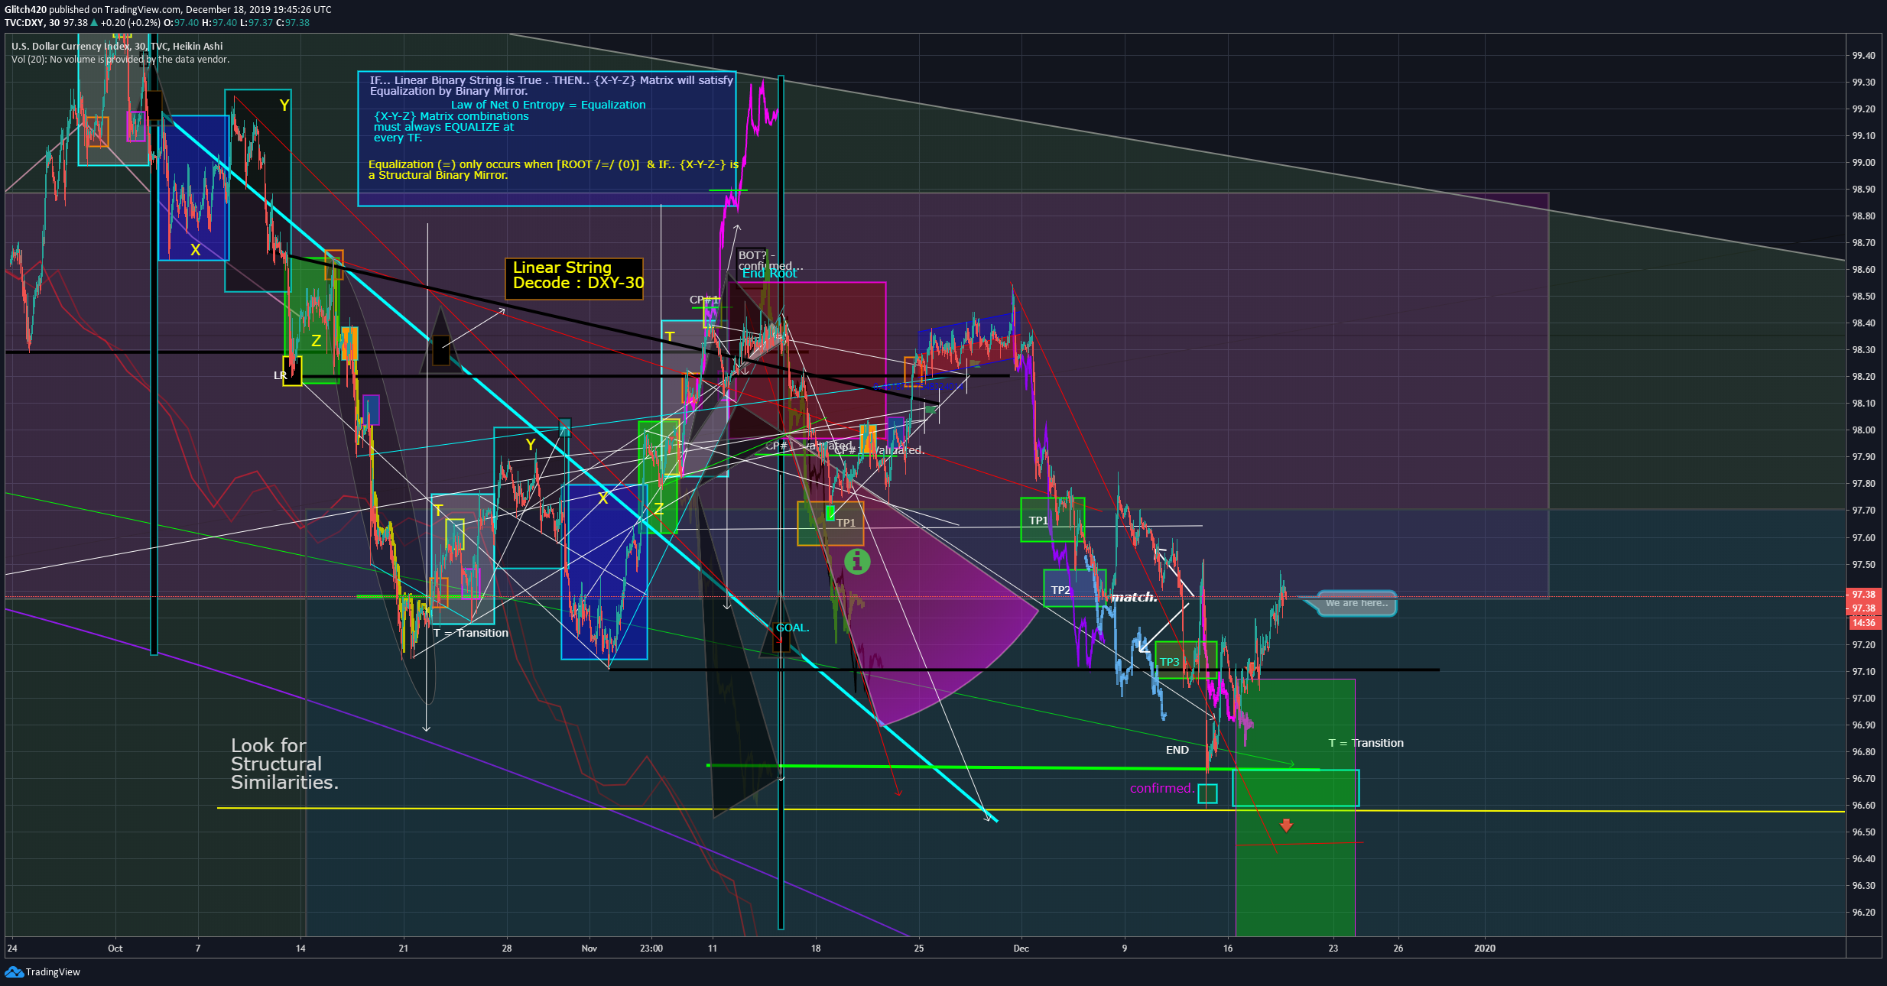Click the green info circle icon
Screen dimensions: 1887x986
click(x=856, y=562)
